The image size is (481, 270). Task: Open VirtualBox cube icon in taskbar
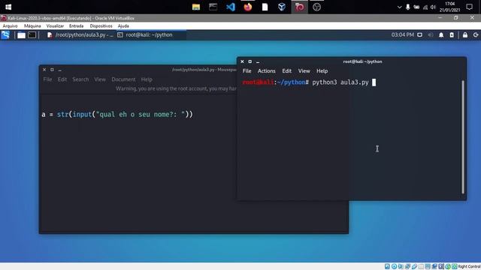pyautogui.click(x=282, y=7)
